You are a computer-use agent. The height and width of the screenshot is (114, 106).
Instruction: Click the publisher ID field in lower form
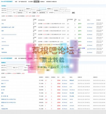point(9,68)
